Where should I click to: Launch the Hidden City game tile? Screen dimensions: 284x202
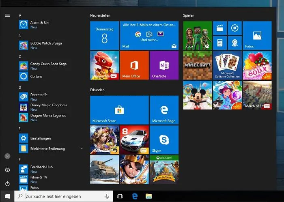105,140
